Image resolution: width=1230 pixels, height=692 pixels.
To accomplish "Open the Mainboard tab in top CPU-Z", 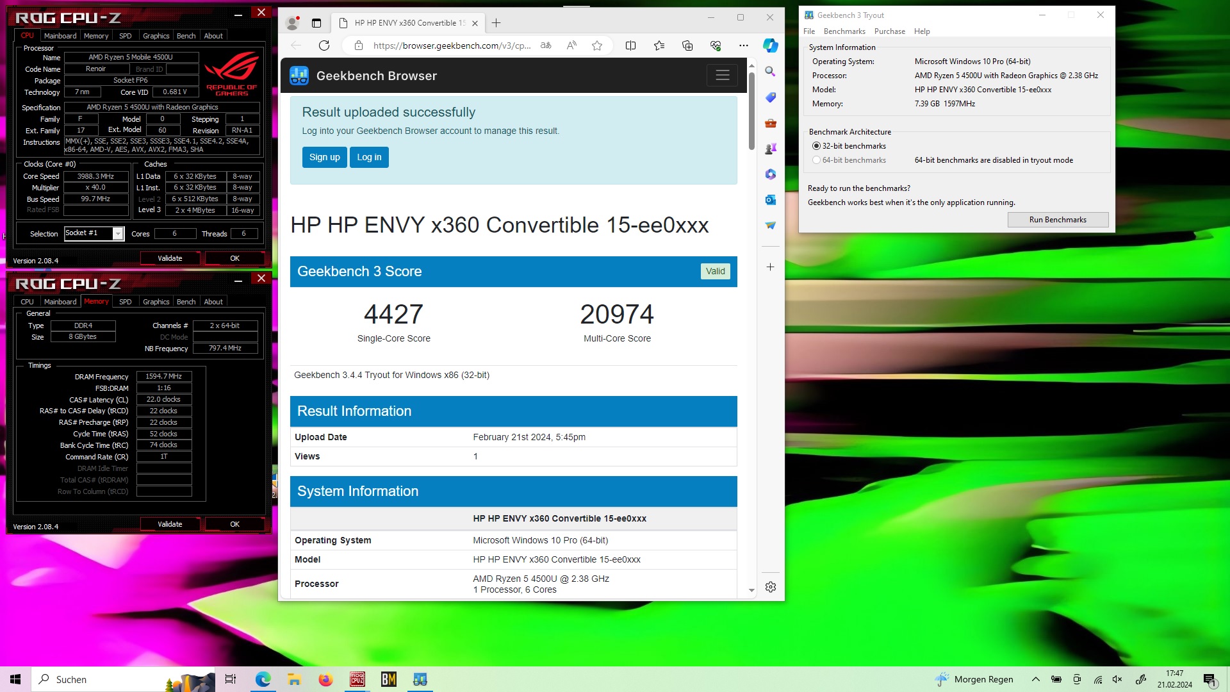I will pyautogui.click(x=60, y=36).
